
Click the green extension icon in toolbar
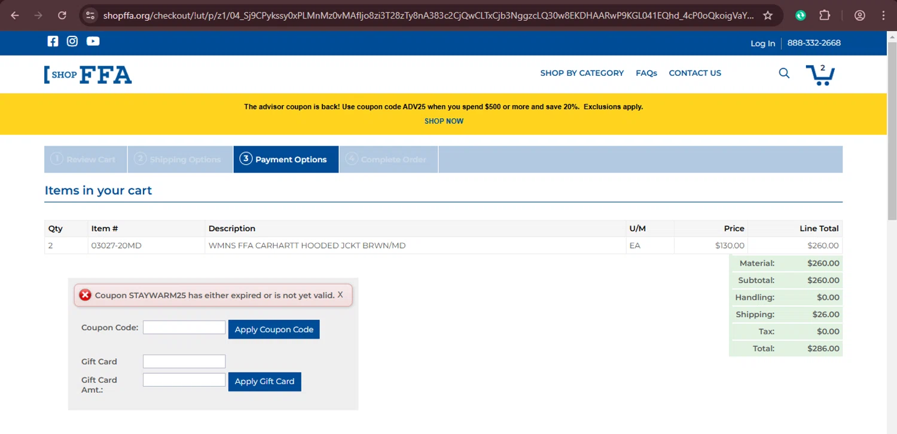801,16
